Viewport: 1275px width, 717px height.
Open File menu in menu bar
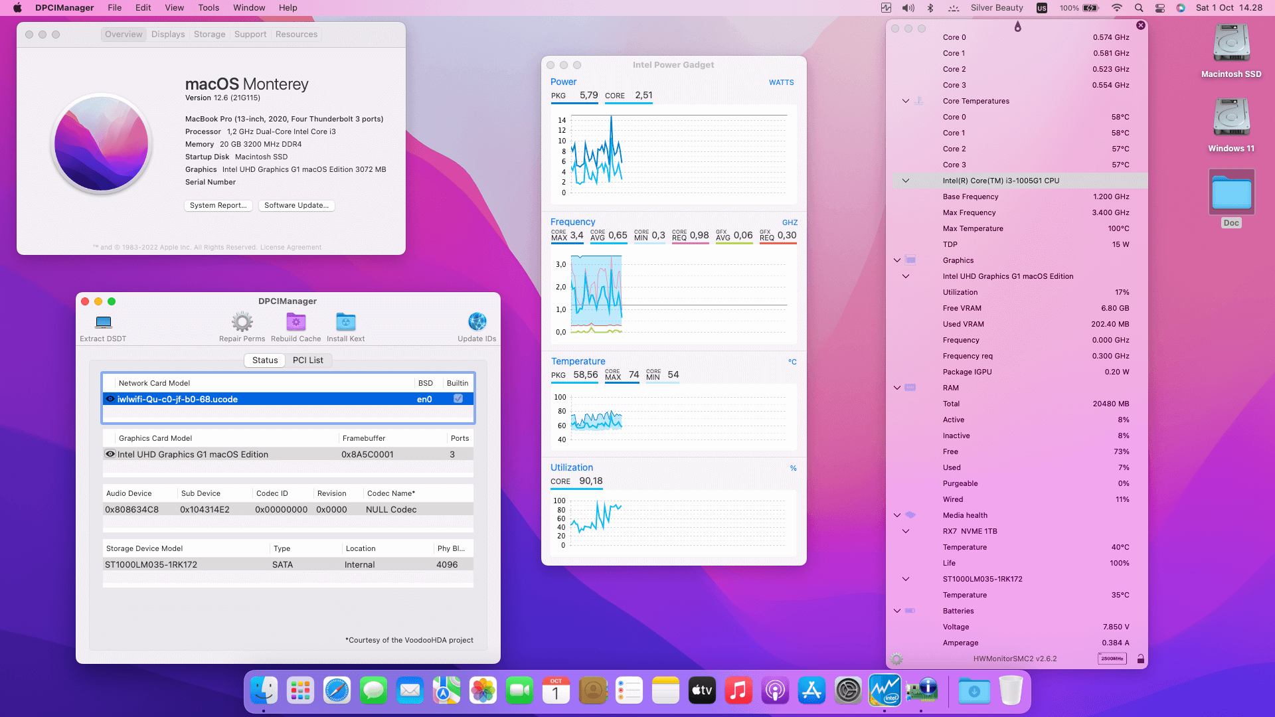click(x=114, y=8)
